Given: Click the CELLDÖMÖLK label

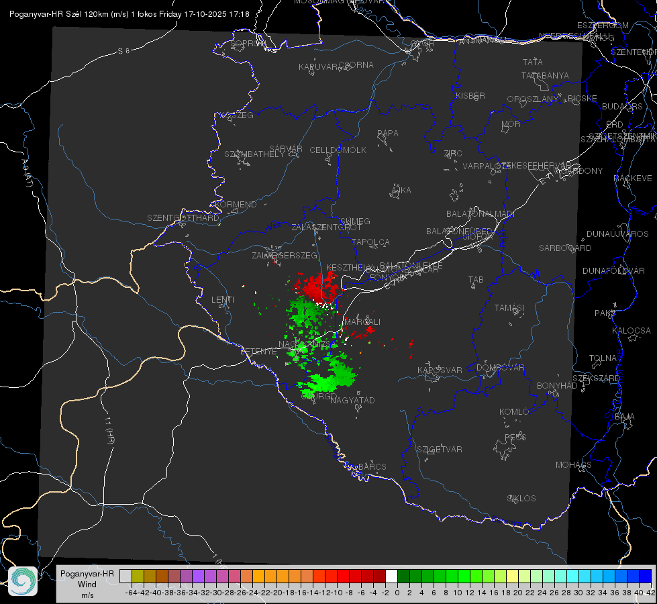Looking at the screenshot, I should [x=338, y=150].
